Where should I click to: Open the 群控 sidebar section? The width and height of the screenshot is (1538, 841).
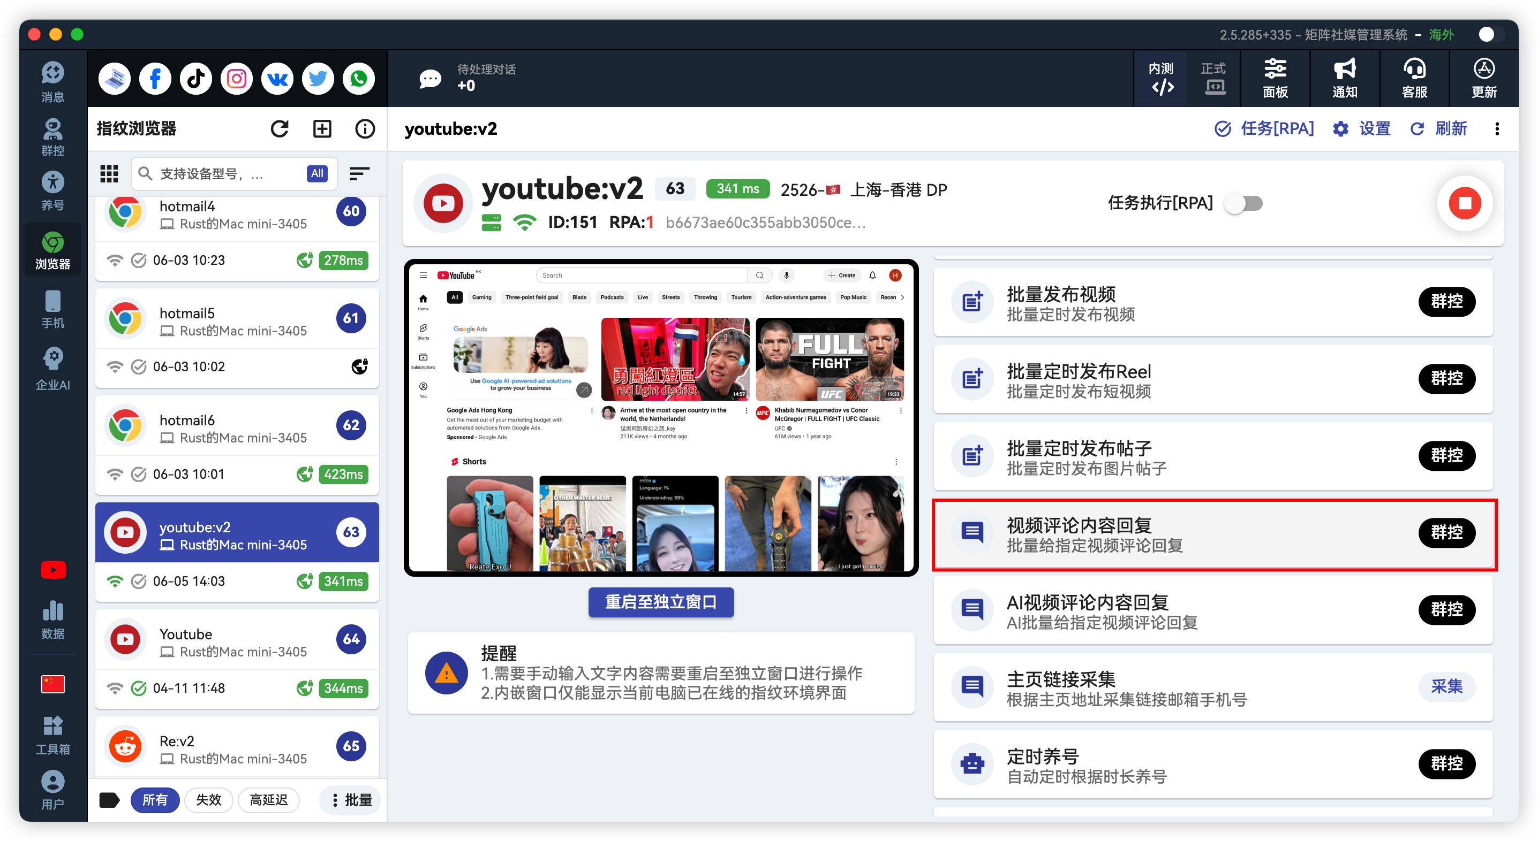click(x=52, y=136)
